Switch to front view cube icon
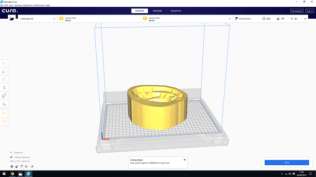Viewport: 316px width, 177px height. click(x=17, y=167)
